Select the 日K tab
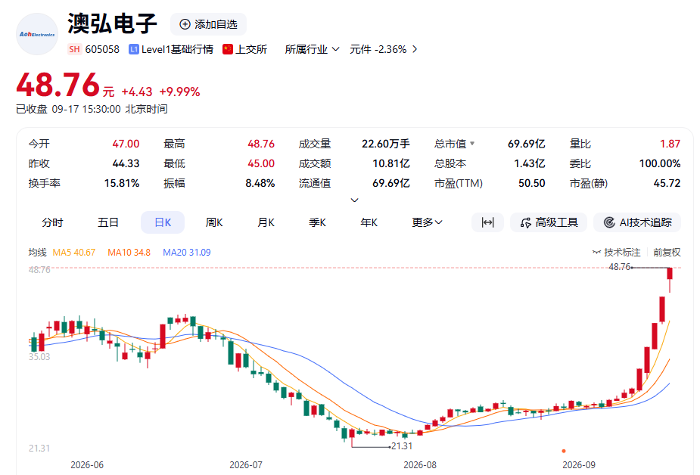This screenshot has height=475, width=700. [x=163, y=222]
